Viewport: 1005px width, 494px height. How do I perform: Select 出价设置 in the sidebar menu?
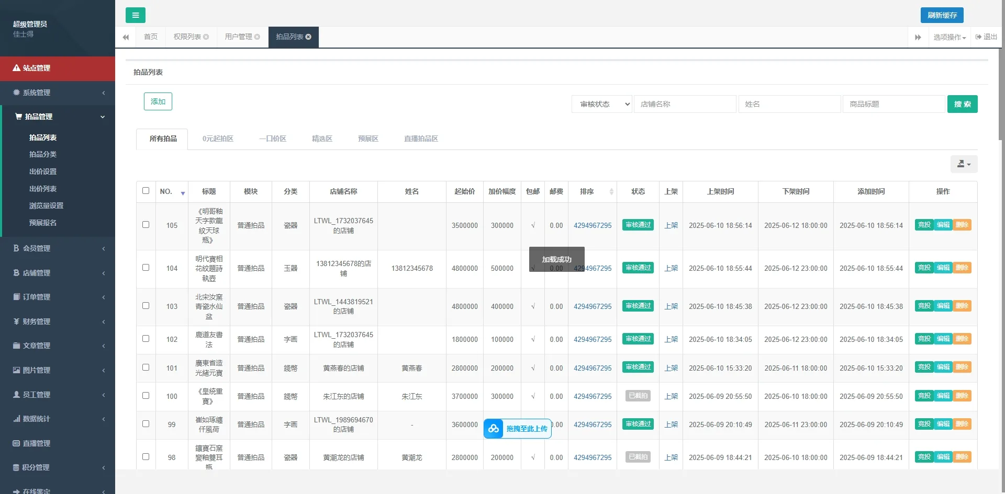[43, 171]
